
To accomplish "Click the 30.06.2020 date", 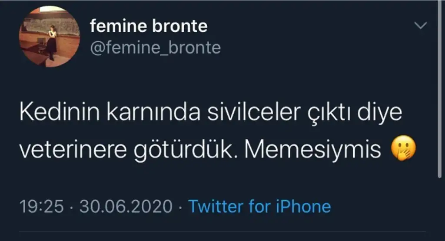I will [126, 207].
